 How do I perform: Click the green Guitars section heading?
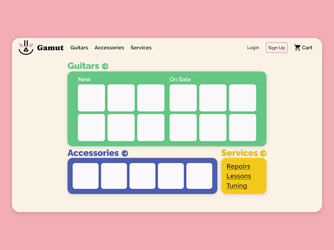click(83, 66)
